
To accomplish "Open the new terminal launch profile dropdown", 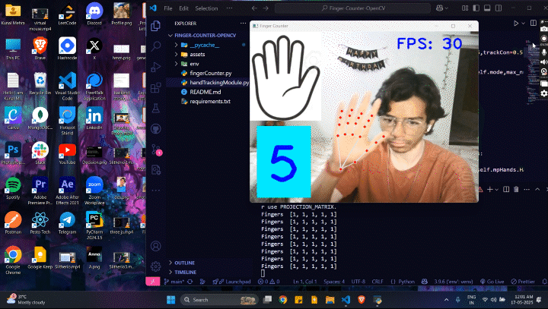I will [x=496, y=189].
